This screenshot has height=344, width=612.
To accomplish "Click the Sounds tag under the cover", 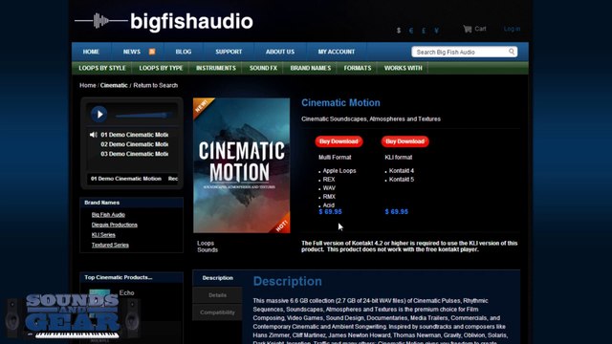I will click(x=208, y=249).
